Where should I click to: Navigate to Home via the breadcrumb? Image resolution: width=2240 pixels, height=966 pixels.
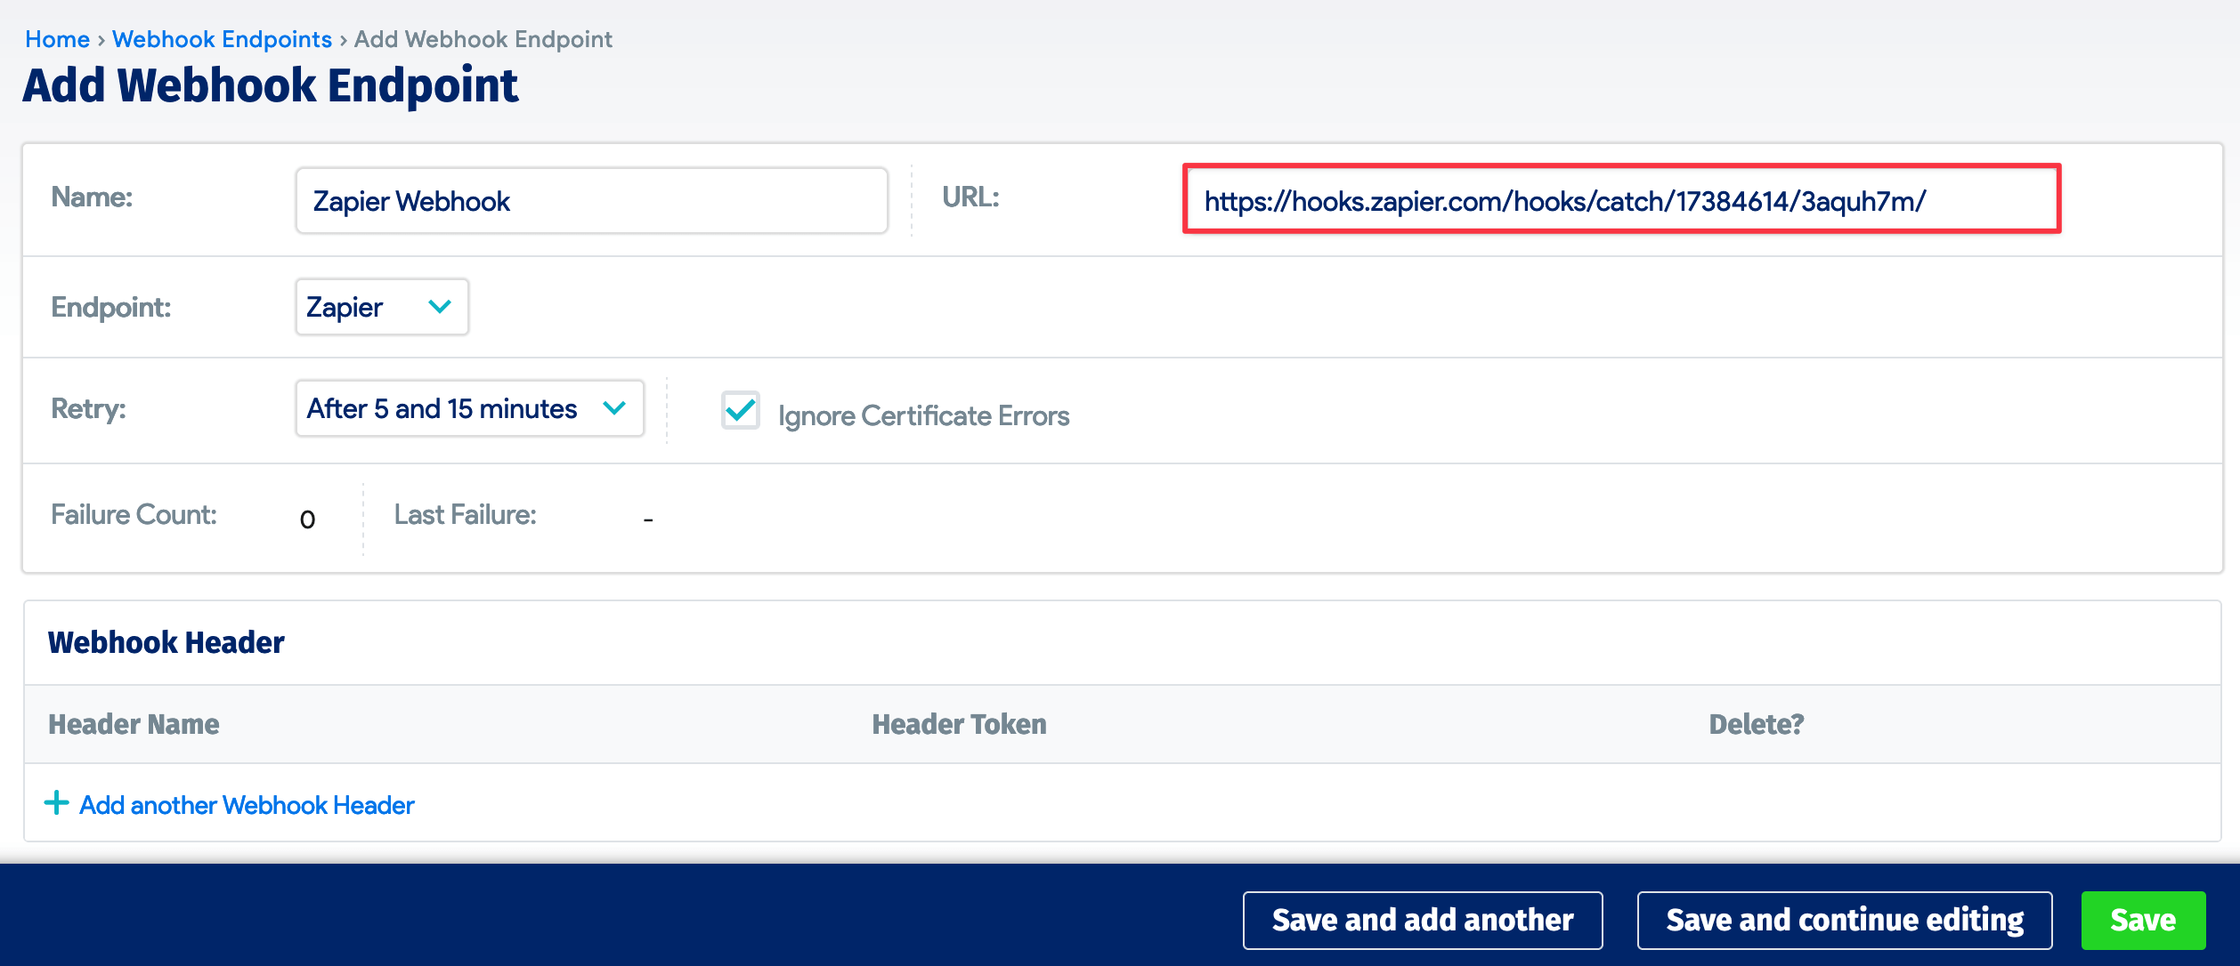pos(57,39)
